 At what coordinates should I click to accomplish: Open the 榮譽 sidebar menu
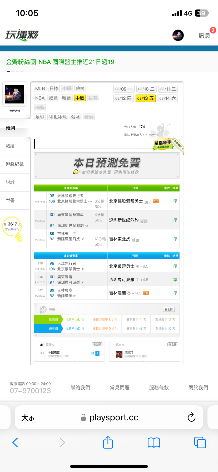point(15,200)
